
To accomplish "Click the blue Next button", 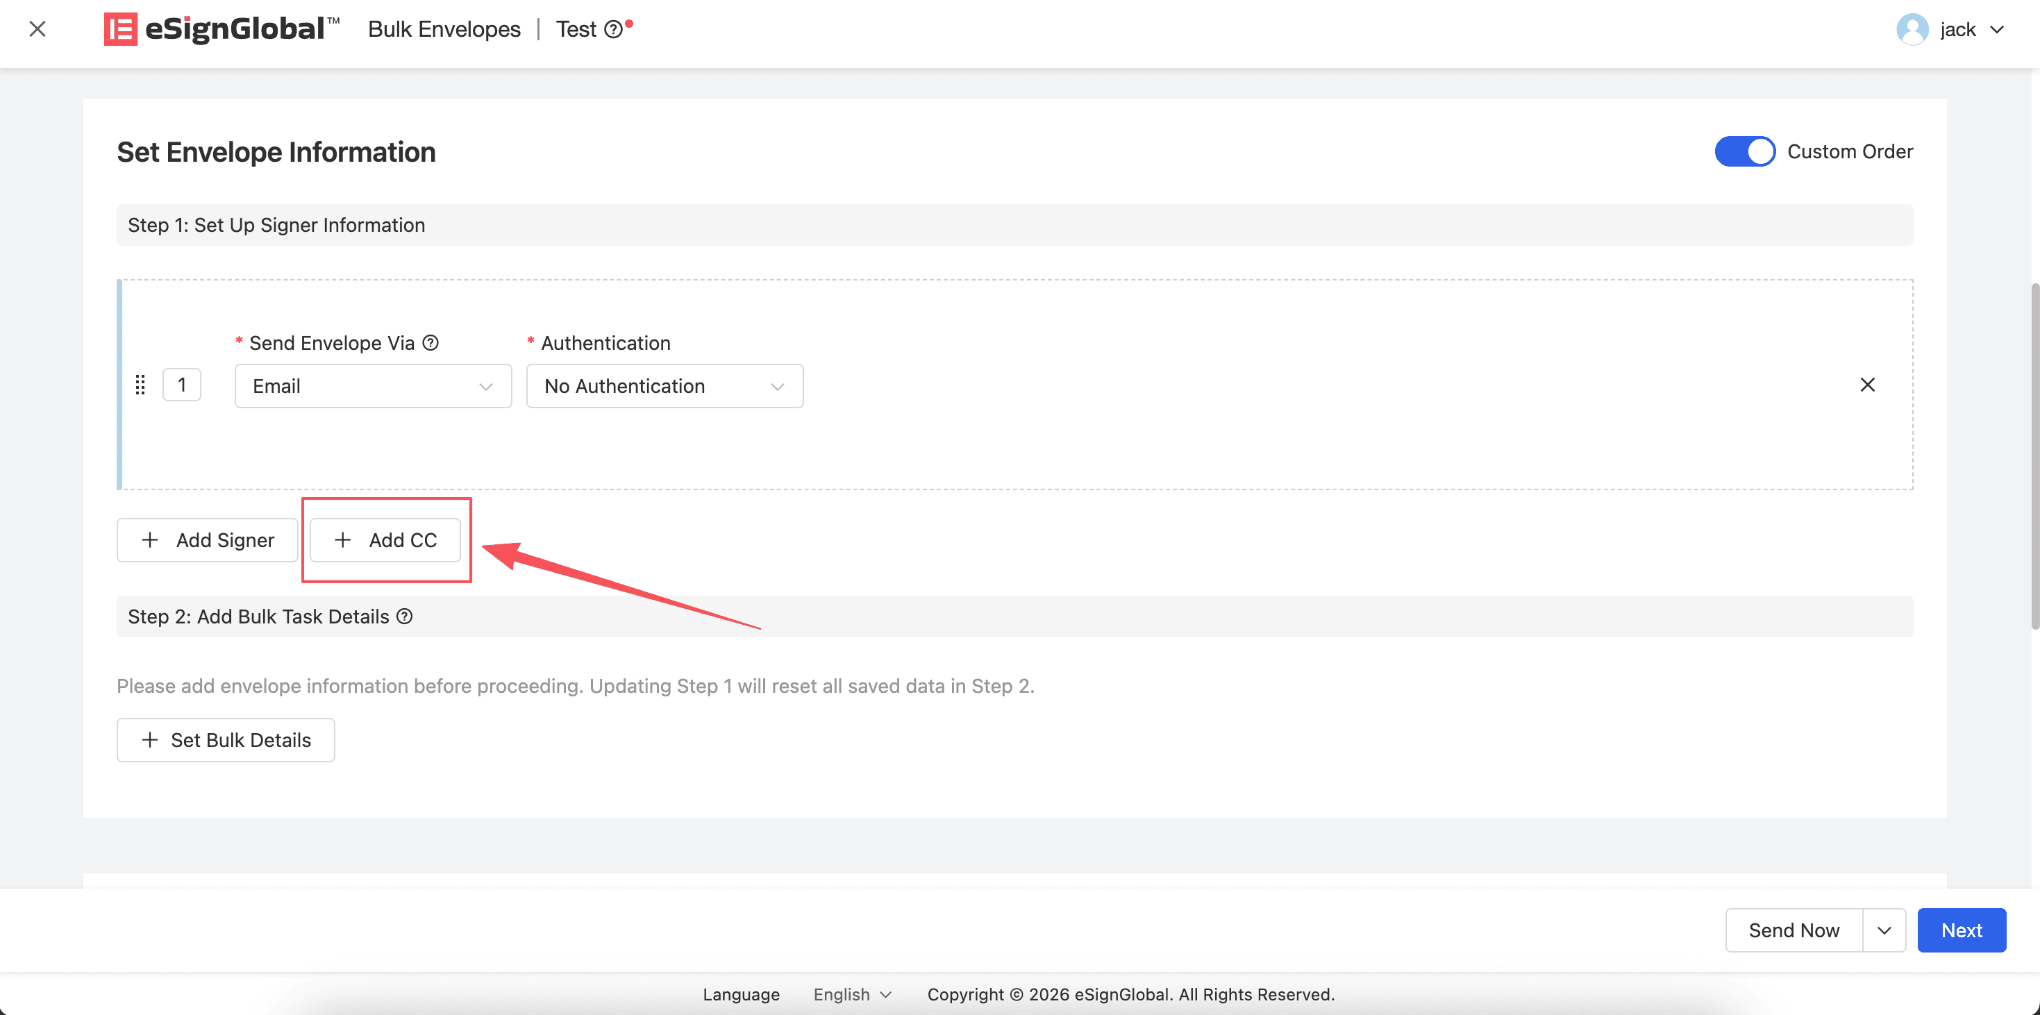I will click(1961, 930).
